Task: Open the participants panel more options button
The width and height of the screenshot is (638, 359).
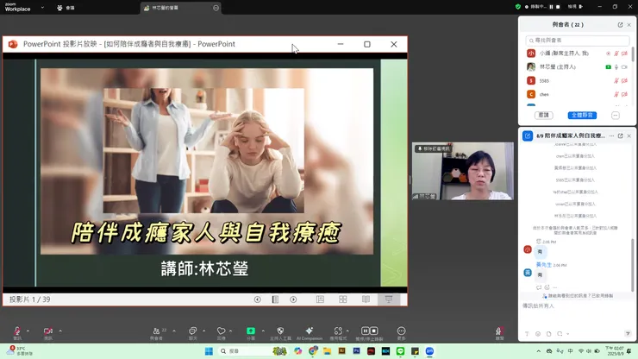Action: coord(616,116)
